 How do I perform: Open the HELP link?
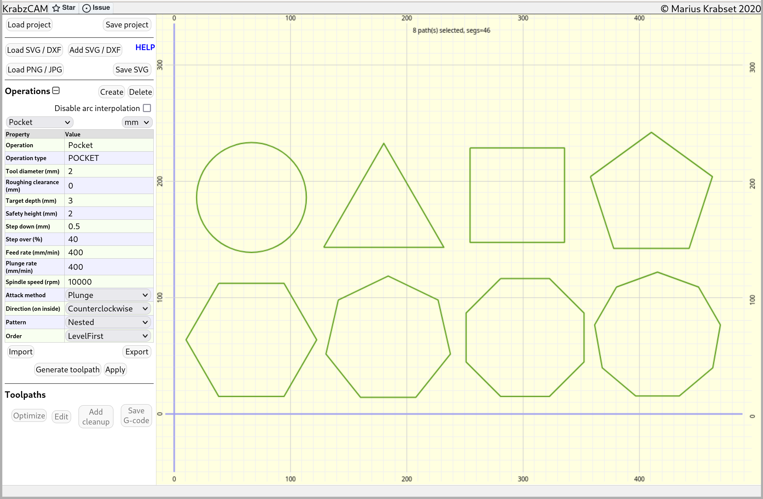coord(145,47)
